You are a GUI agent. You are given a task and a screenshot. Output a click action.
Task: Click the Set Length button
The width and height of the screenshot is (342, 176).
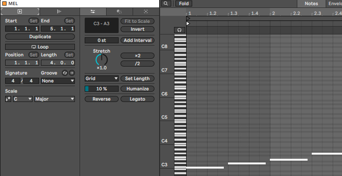137,78
